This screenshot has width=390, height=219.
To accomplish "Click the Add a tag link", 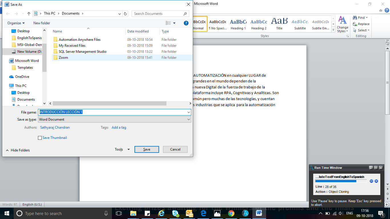I will point(119,127).
